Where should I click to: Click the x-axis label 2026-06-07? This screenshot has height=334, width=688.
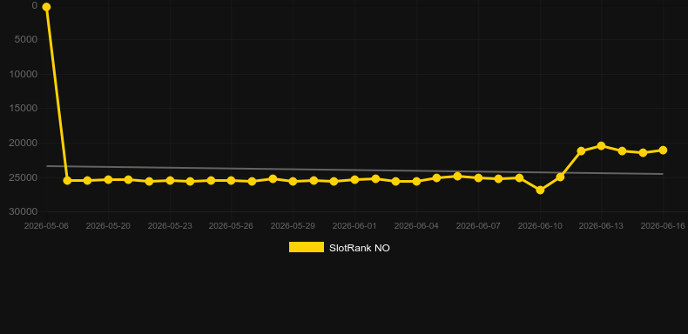[x=478, y=226]
